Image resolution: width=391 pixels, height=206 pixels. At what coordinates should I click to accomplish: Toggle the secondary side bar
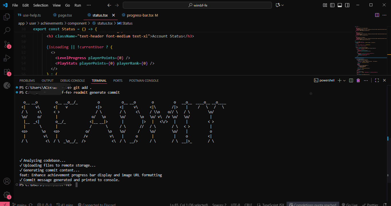pyautogui.click(x=347, y=5)
